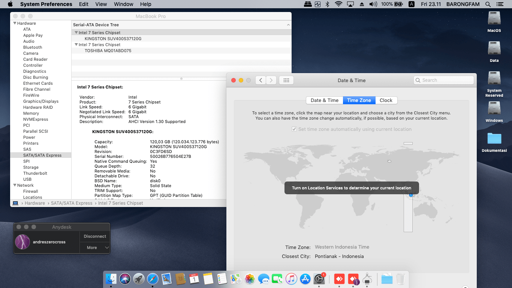Open the Edit menu
The image size is (512, 288).
point(84,4)
